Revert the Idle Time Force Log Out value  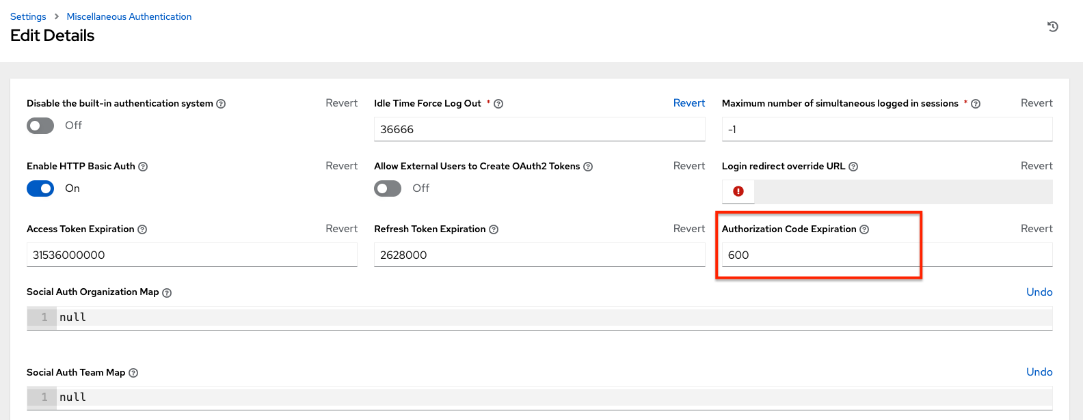pos(688,103)
